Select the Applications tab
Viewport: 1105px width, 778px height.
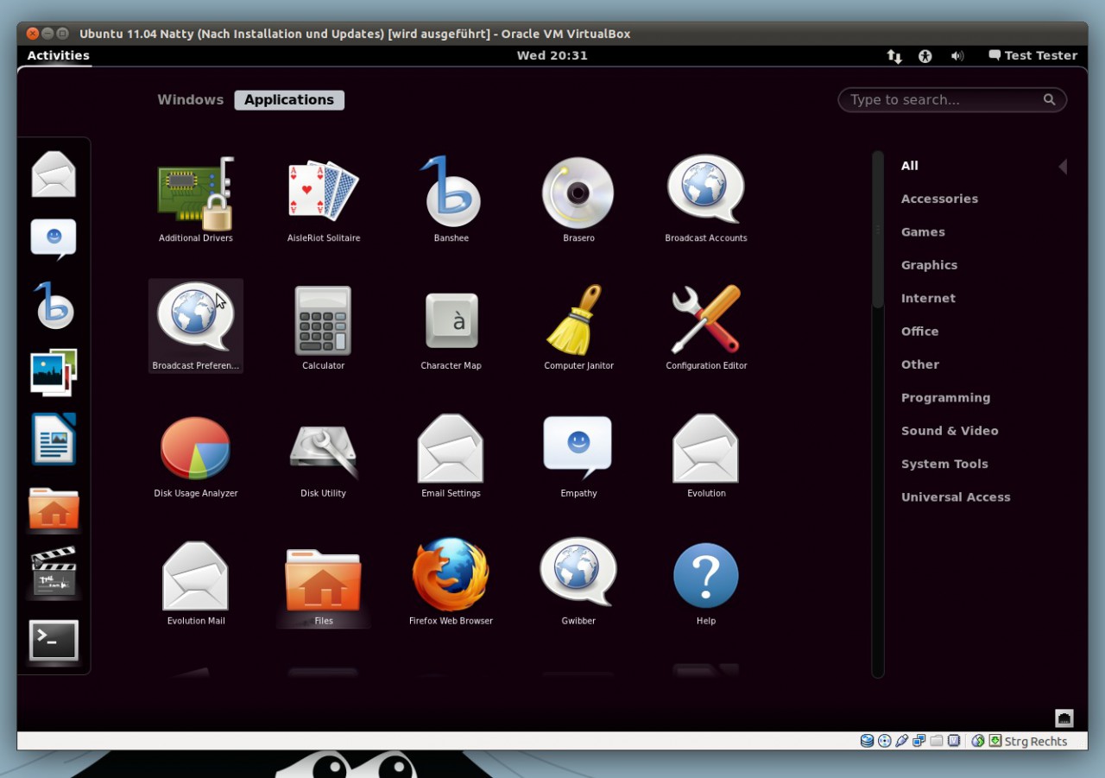click(289, 100)
